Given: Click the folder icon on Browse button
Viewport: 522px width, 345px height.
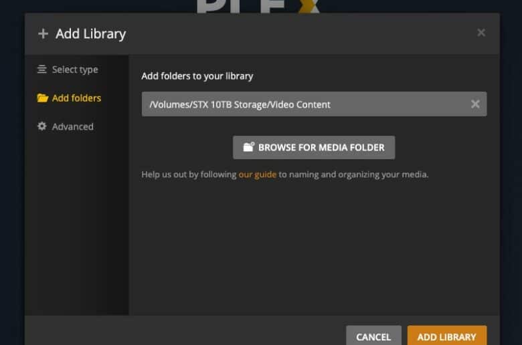Looking at the screenshot, I should 248,147.
